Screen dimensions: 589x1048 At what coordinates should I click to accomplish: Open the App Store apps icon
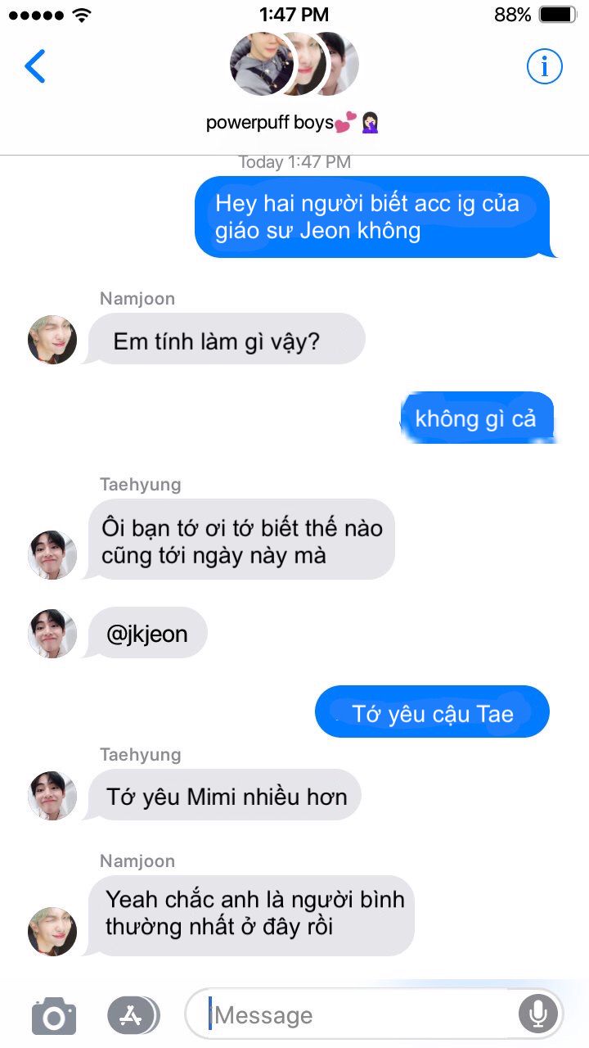(x=133, y=1016)
